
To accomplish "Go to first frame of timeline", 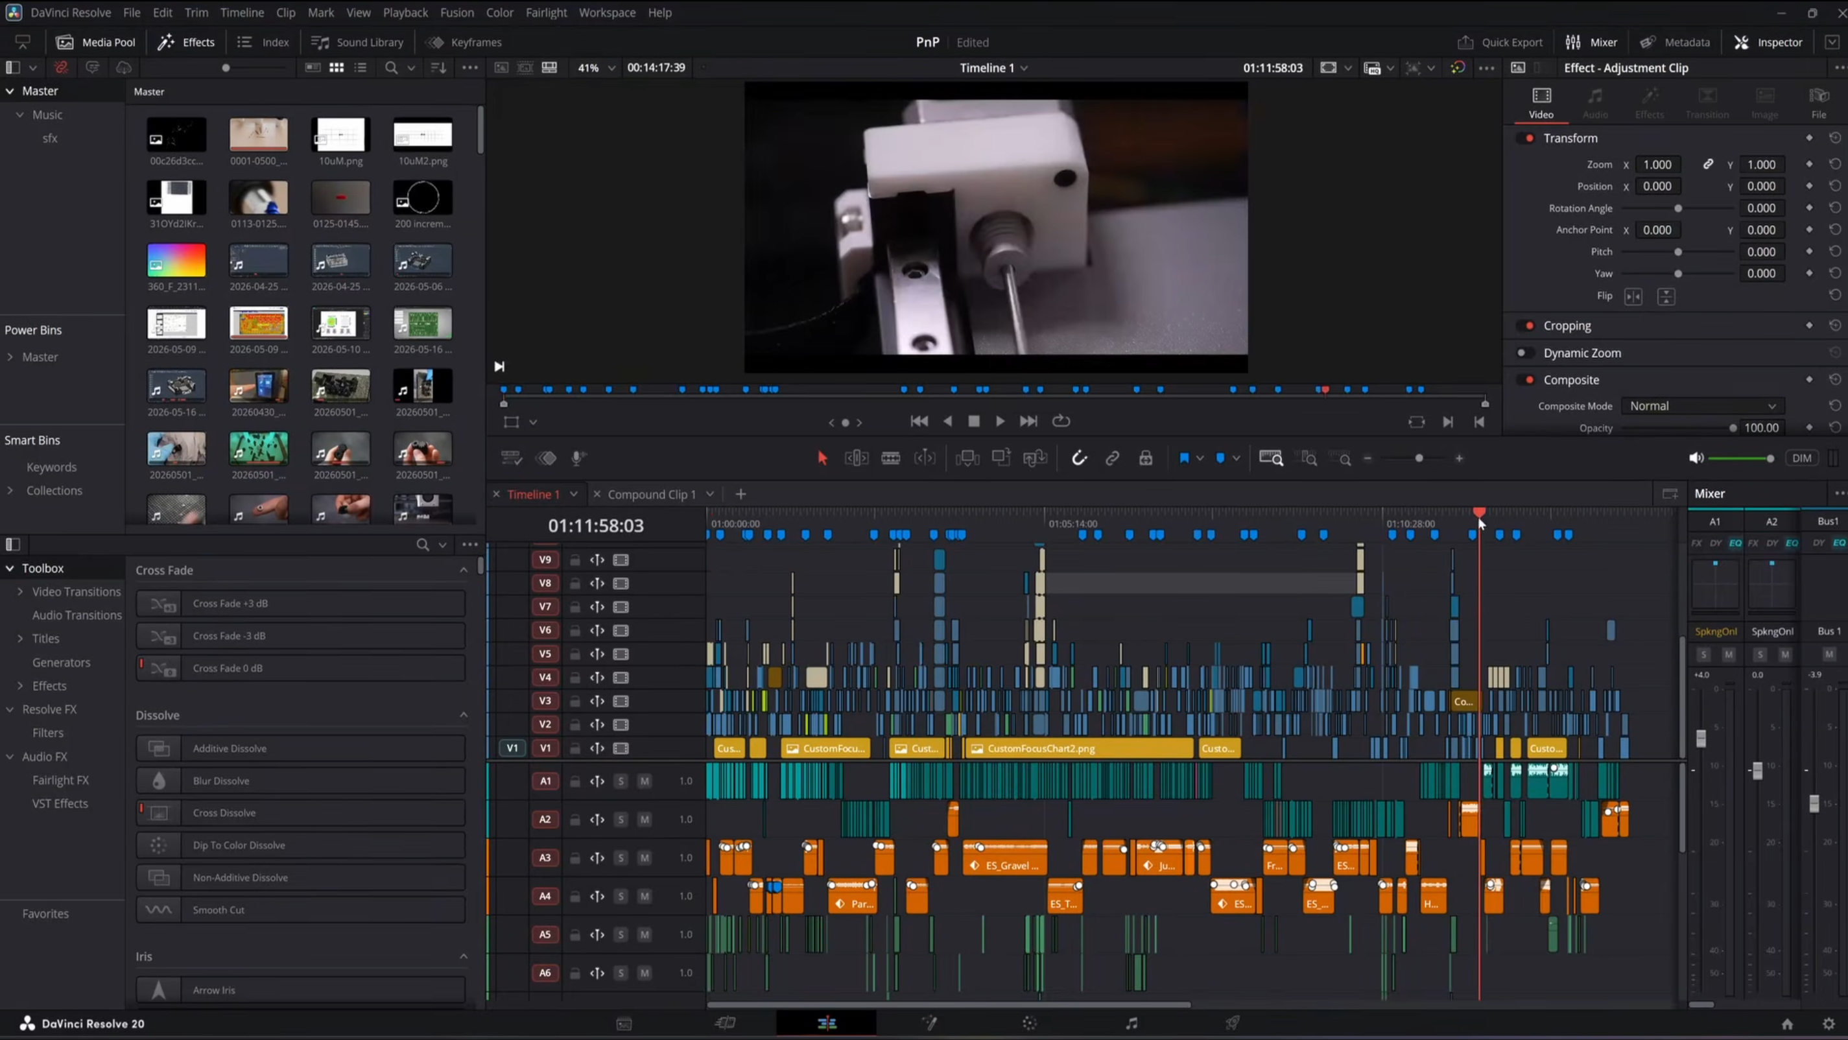I will tap(919, 421).
